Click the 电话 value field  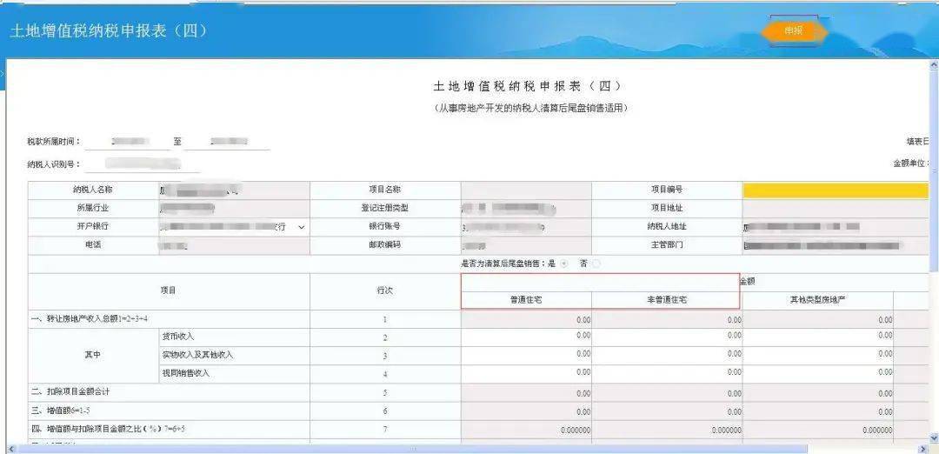(x=234, y=245)
